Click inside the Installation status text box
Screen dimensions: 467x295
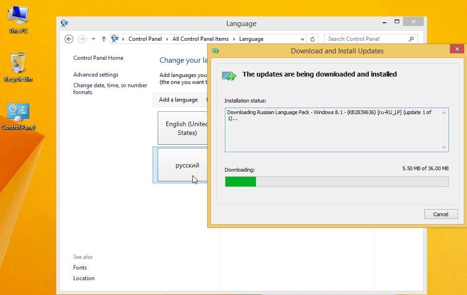[337, 130]
